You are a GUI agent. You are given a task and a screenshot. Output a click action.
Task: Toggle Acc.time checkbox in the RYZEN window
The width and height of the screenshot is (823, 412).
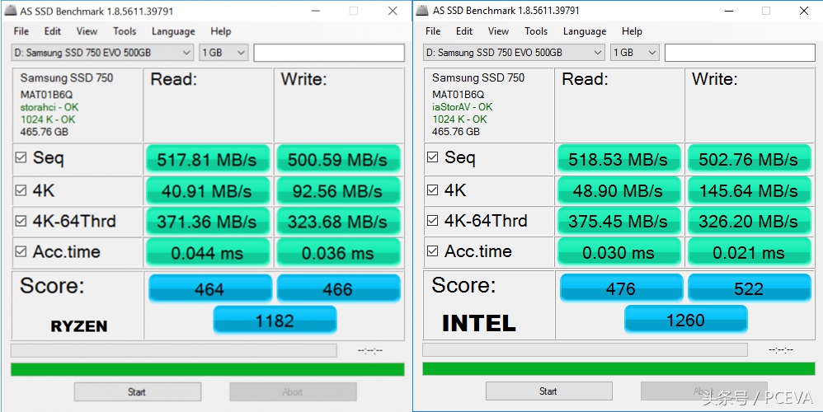click(21, 251)
